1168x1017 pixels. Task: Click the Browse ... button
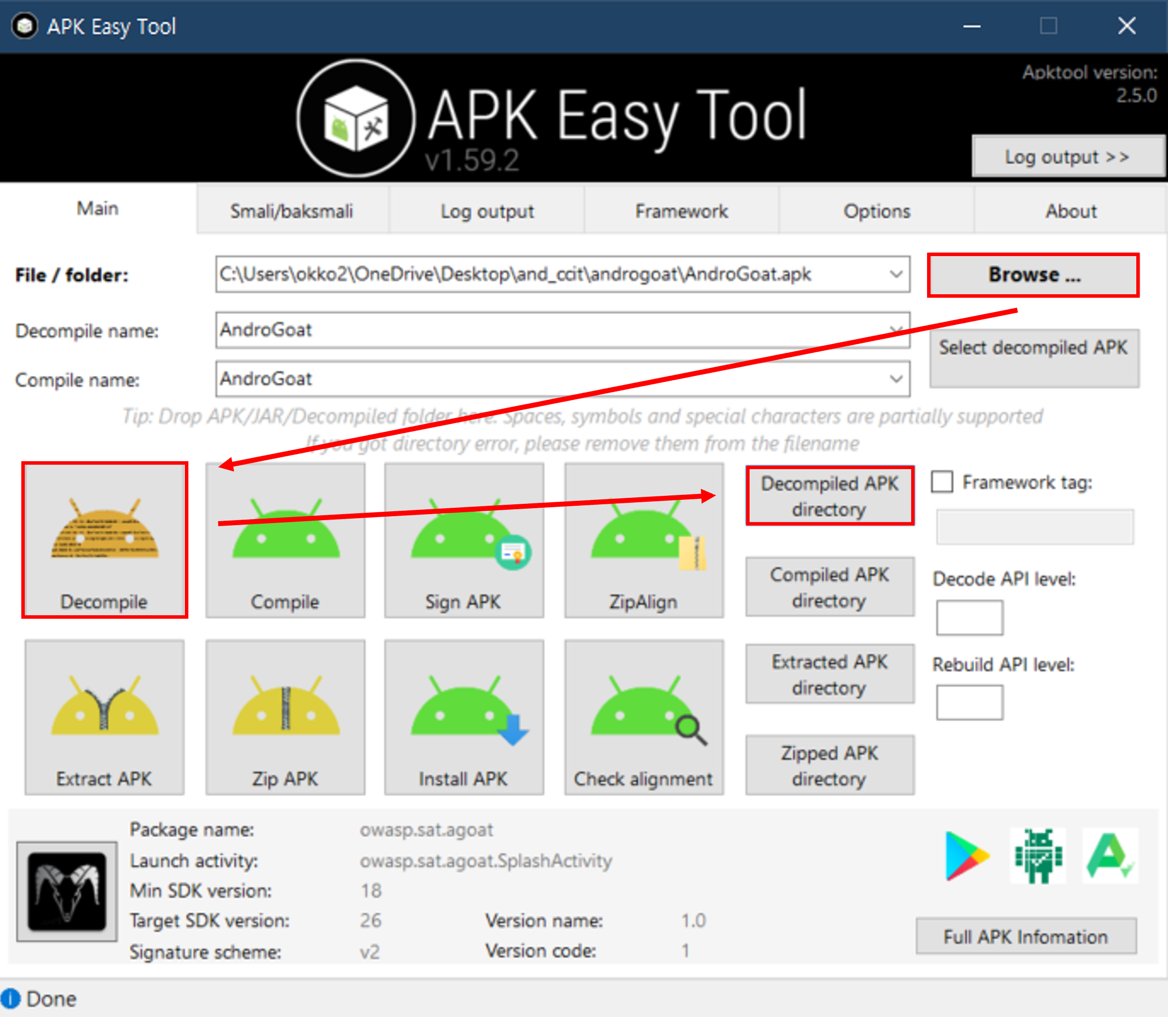[x=1033, y=274]
